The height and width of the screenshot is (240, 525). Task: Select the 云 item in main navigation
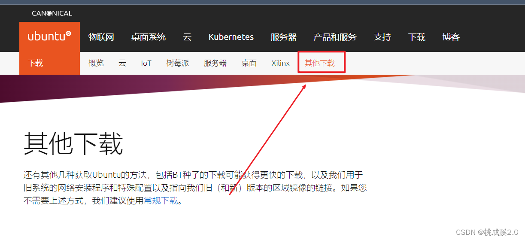(x=187, y=37)
